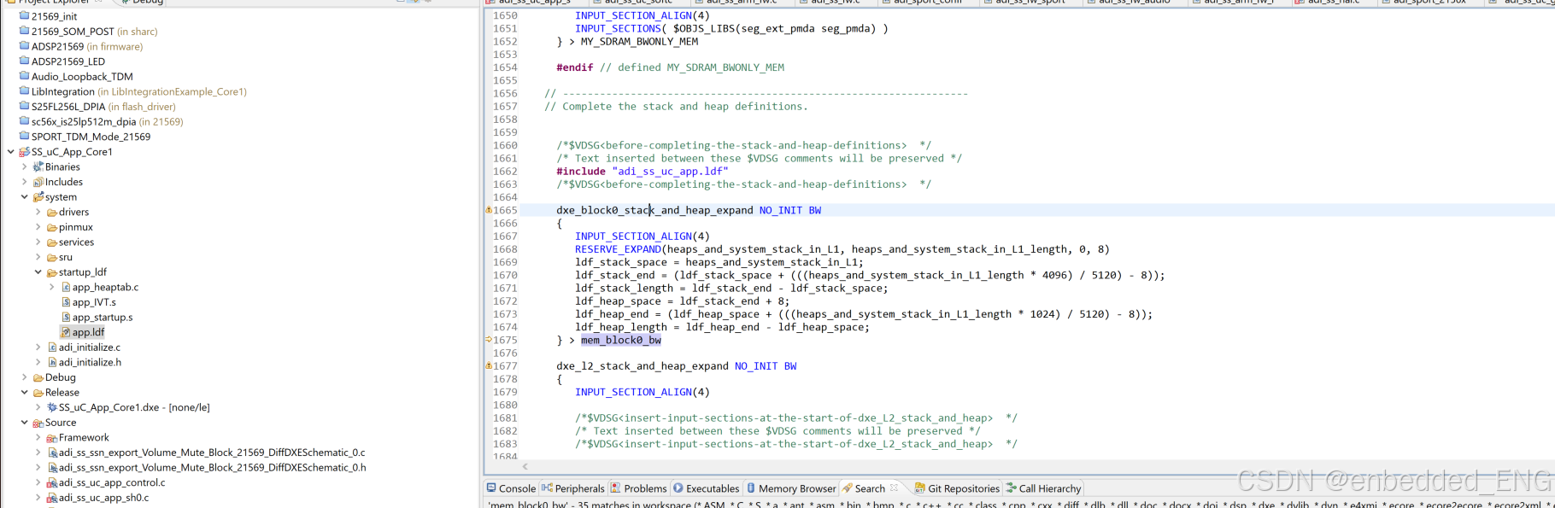The height and width of the screenshot is (508, 1555).
Task: Expand adi_ss_uc_app_sh0.c in the tree
Action: click(x=38, y=498)
